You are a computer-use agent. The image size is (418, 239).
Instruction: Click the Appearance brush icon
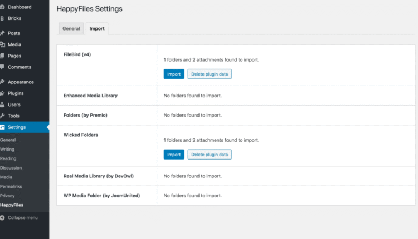tap(2, 82)
